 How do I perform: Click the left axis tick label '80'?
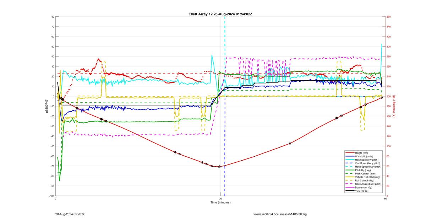tap(53, 17)
